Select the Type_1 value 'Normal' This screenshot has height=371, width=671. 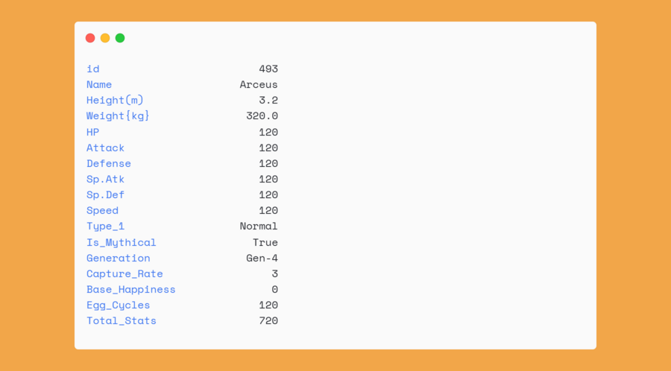(x=258, y=226)
